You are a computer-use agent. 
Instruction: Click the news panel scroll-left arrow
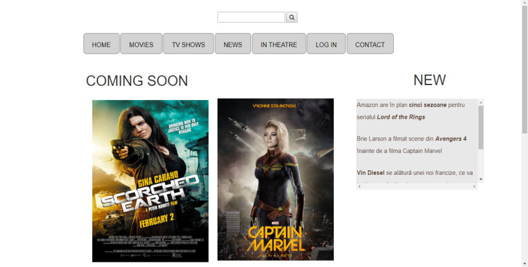pos(360,186)
